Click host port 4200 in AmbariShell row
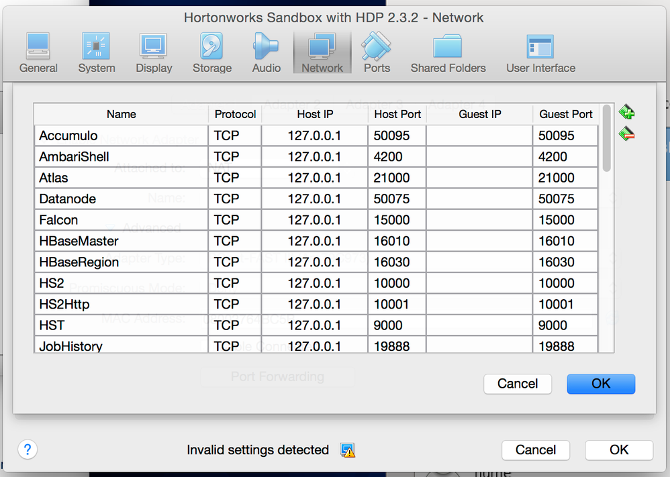670x477 pixels. pyautogui.click(x=397, y=157)
